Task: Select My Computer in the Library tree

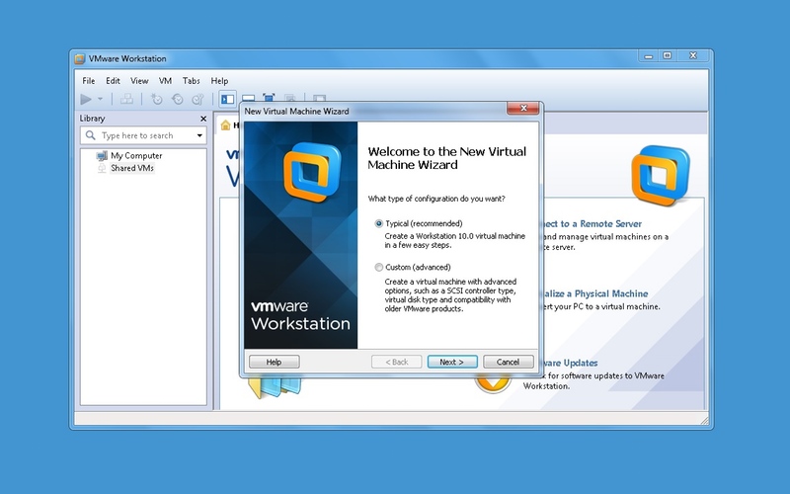Action: 136,156
